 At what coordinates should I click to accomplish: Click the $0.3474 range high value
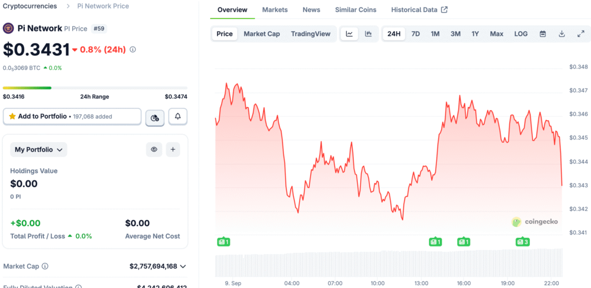point(176,97)
